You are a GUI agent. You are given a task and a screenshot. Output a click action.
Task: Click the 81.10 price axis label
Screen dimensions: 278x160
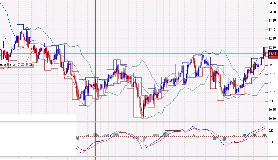click(272, 101)
